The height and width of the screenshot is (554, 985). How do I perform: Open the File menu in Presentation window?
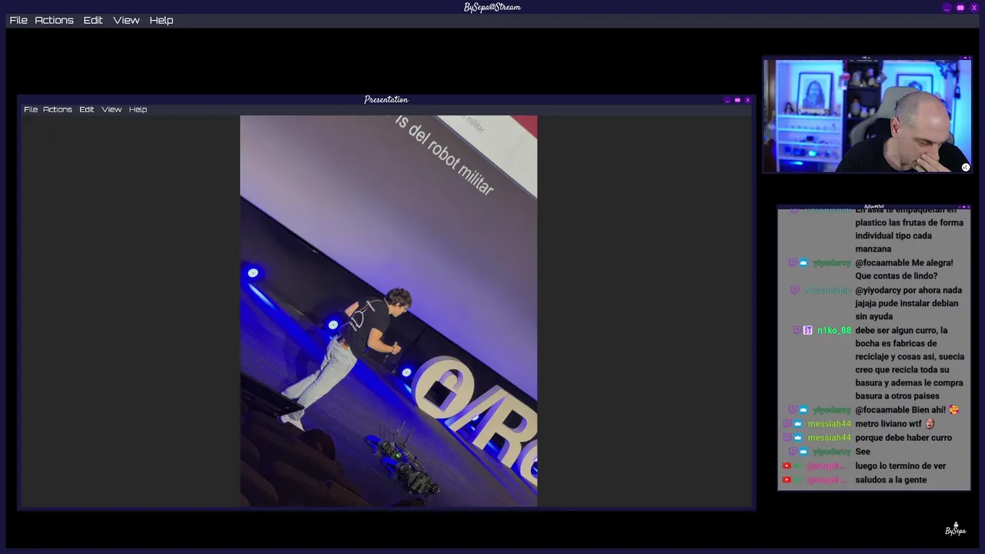click(31, 109)
